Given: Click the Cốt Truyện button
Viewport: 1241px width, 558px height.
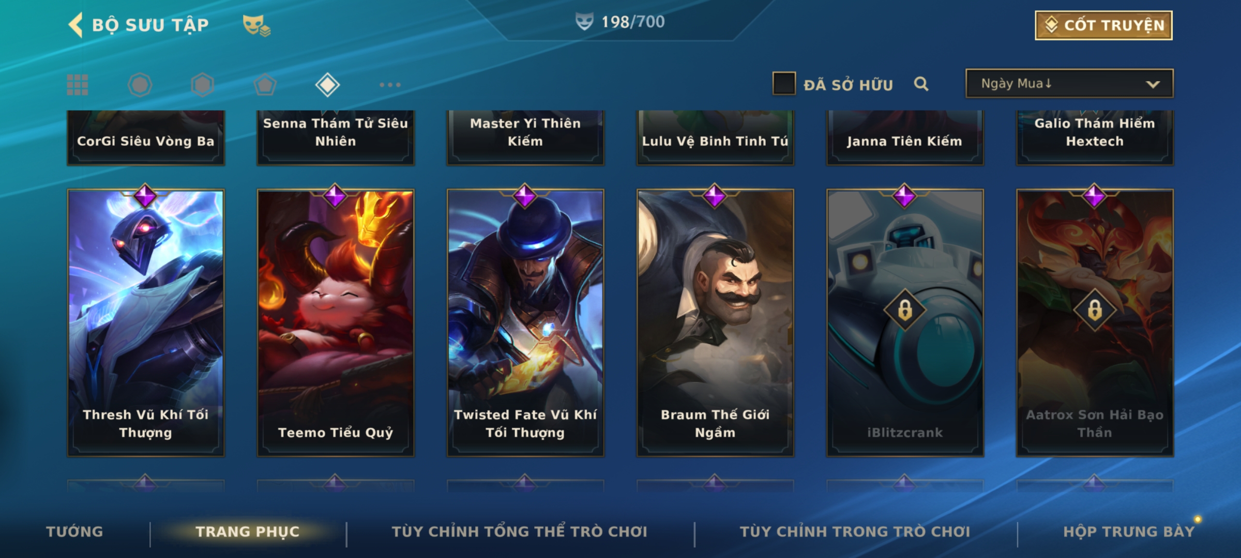Looking at the screenshot, I should [1103, 25].
